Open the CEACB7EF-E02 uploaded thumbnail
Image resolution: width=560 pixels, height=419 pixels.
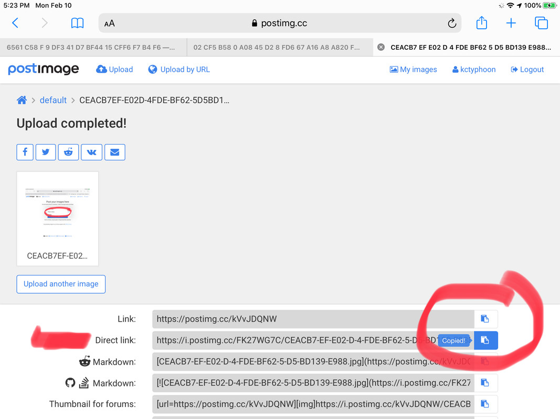click(x=58, y=219)
